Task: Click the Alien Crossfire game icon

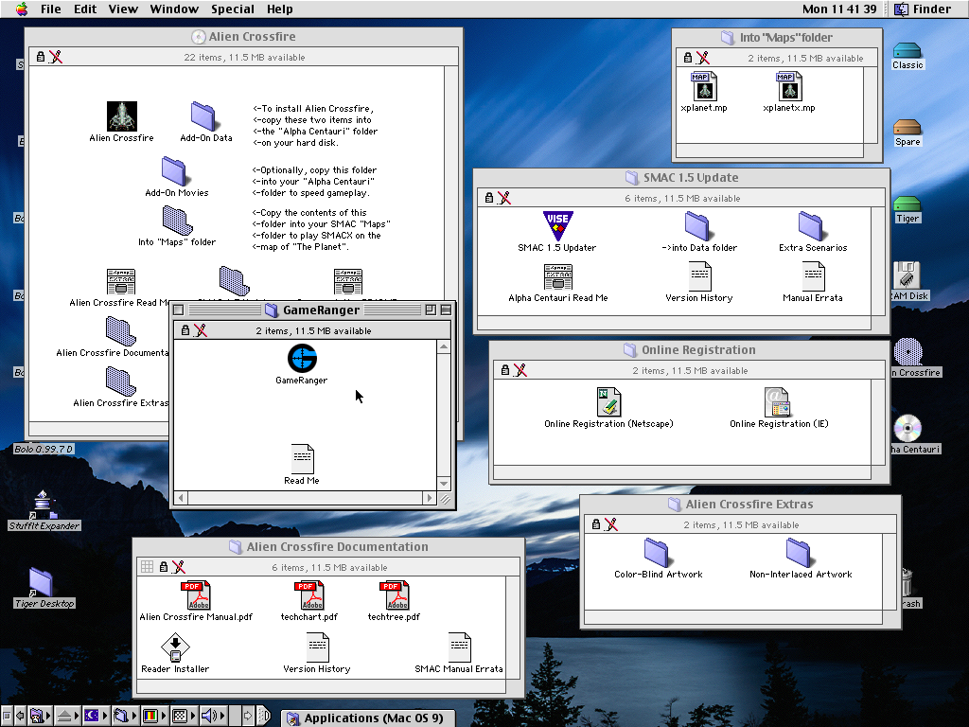Action: 121,116
